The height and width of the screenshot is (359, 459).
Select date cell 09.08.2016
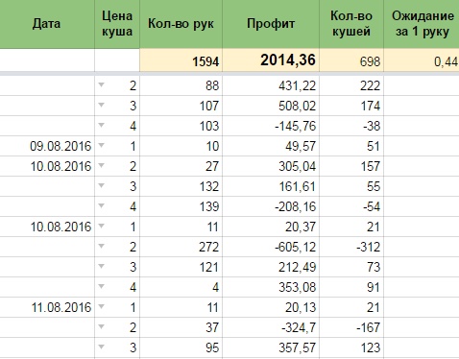(47, 146)
